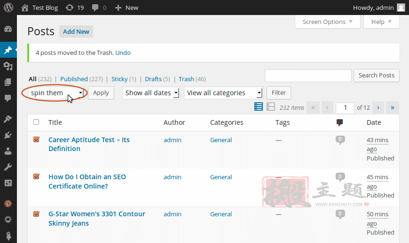409x243 pixels.
Task: Click the Add New post button
Action: (x=76, y=31)
